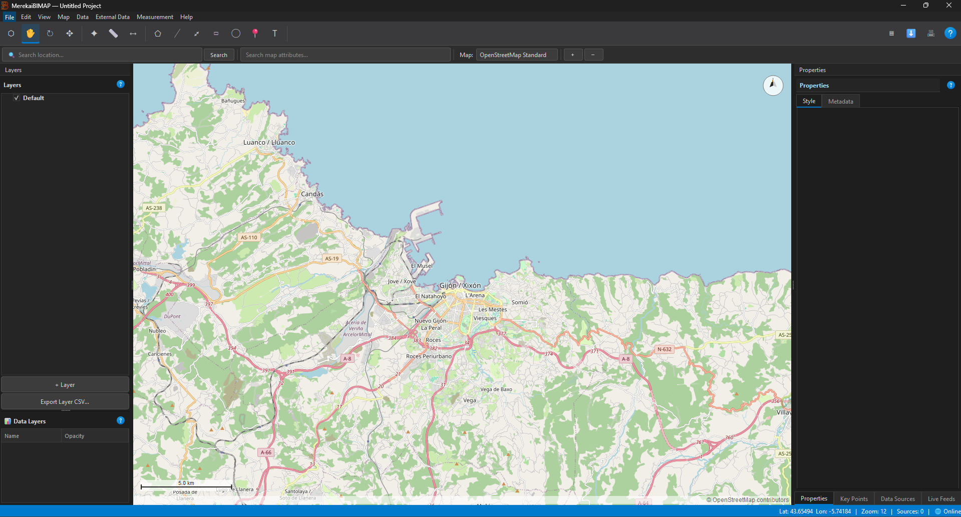Click the + Layer button
This screenshot has height=517, width=961.
click(x=65, y=385)
